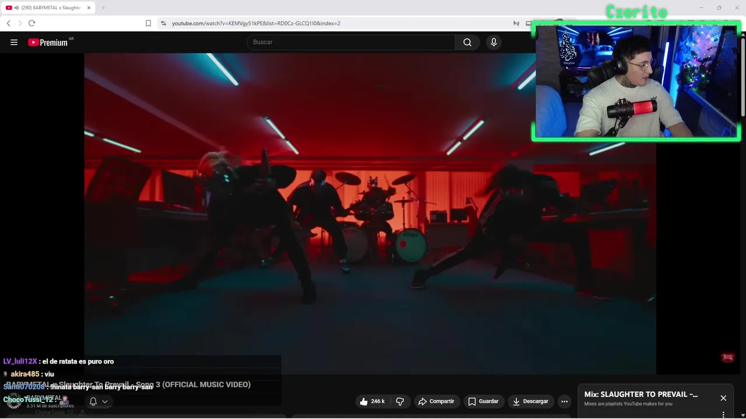
Task: Reload the current page
Action: tap(31, 23)
